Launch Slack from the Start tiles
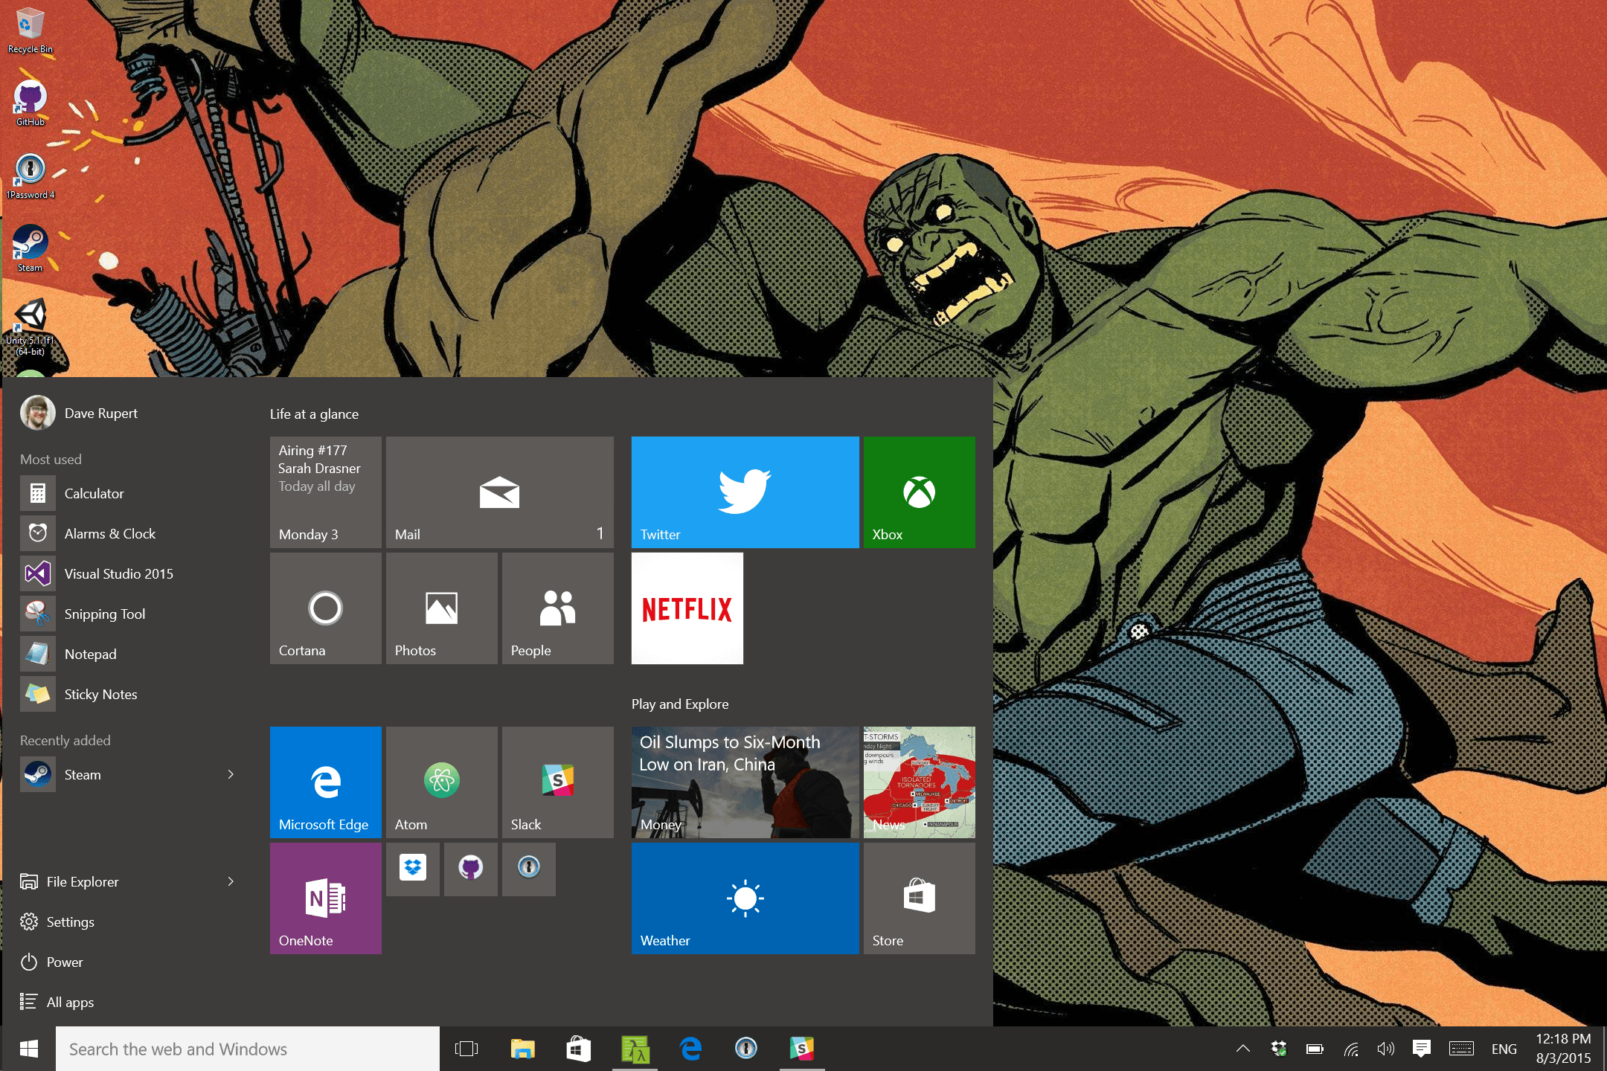The image size is (1607, 1071). 557,782
